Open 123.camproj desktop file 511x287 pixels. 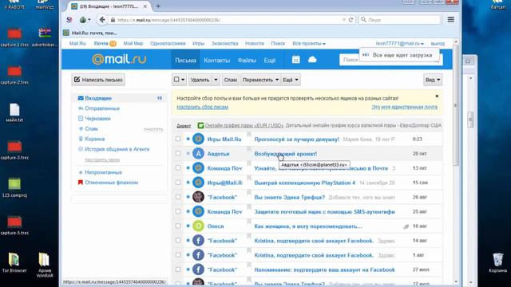[x=14, y=188]
